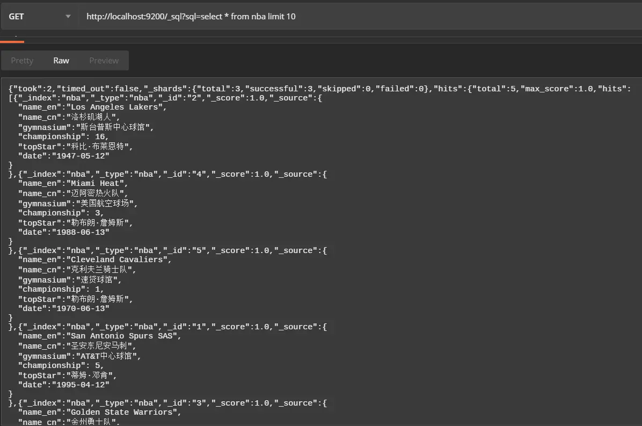Select the Raw view tab

coord(61,61)
